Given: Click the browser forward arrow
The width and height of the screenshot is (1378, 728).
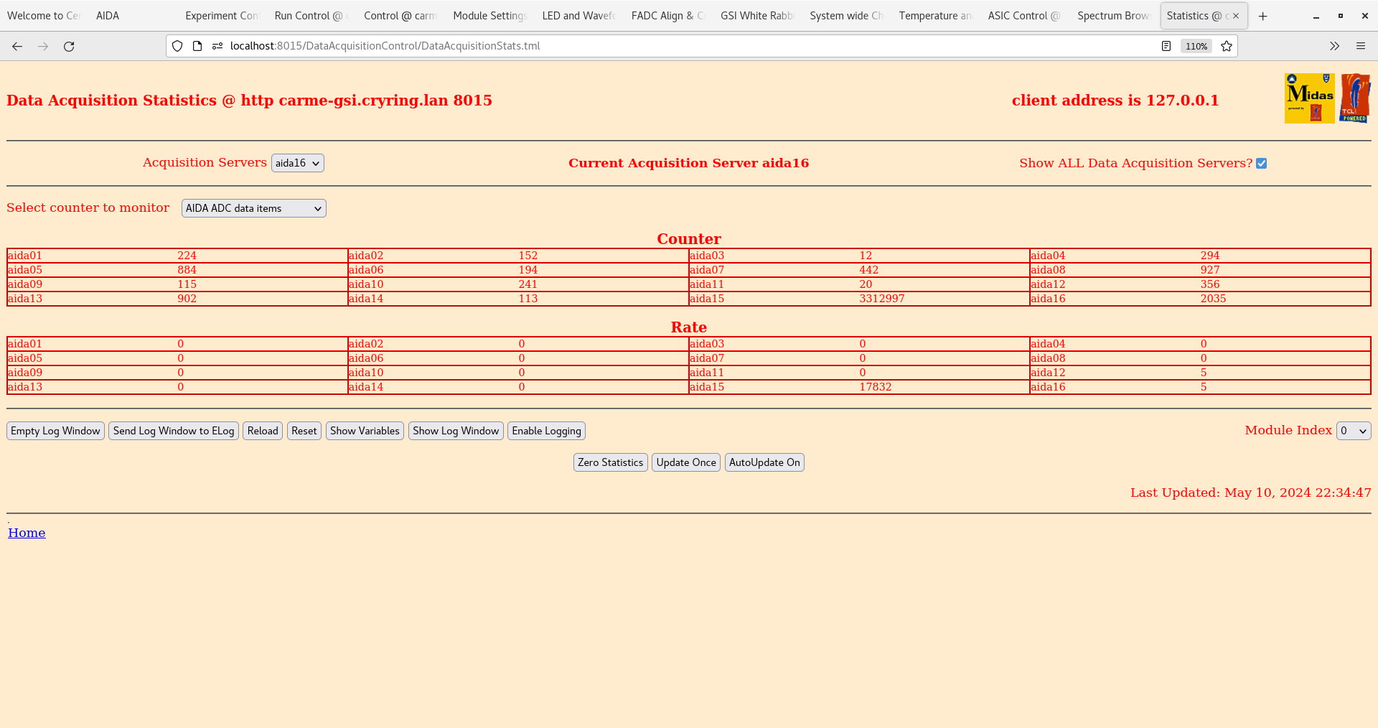Looking at the screenshot, I should 42,46.
